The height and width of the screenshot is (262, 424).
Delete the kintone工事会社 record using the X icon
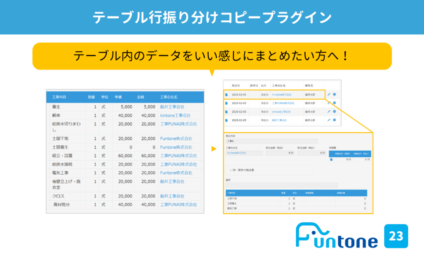click(x=334, y=111)
